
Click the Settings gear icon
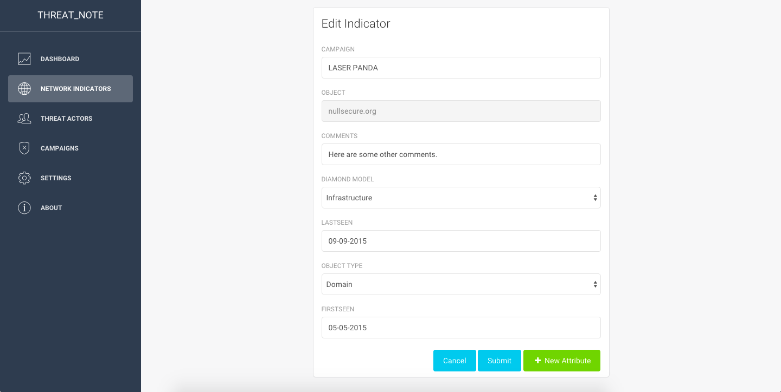point(24,178)
